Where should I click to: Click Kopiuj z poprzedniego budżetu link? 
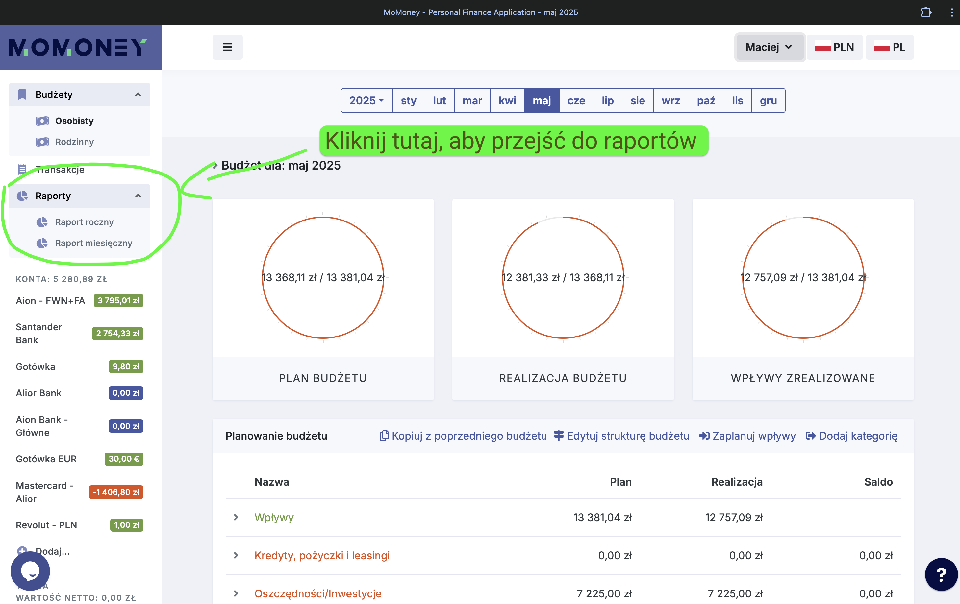[463, 436]
